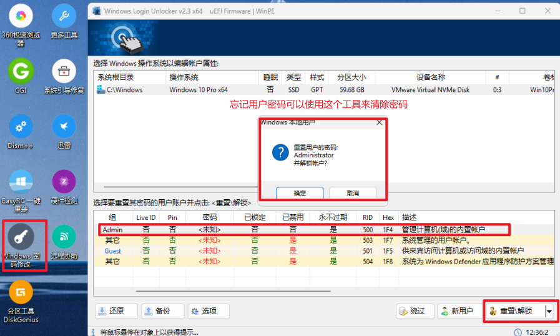
Task: Launch Windows 密码修改 desktop icon
Action: click(x=21, y=246)
